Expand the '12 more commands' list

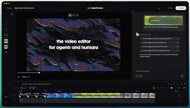(x=145, y=35)
